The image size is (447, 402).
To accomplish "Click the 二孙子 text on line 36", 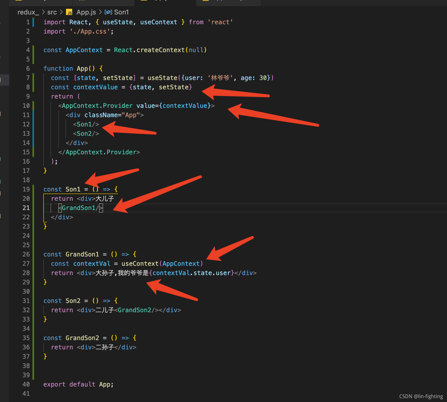I will [105, 347].
